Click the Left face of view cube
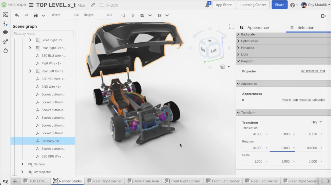Screen dimensions: 331x185 pyautogui.click(x=214, y=51)
